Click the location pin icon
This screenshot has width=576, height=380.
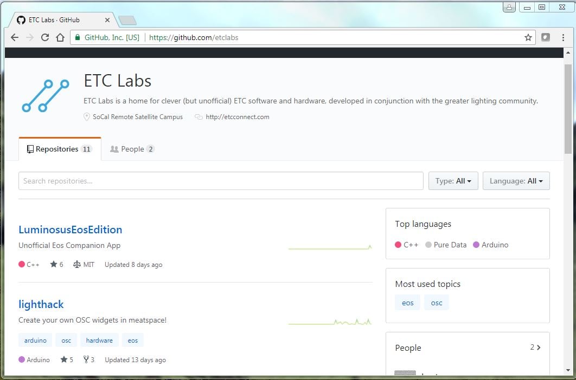tap(87, 117)
